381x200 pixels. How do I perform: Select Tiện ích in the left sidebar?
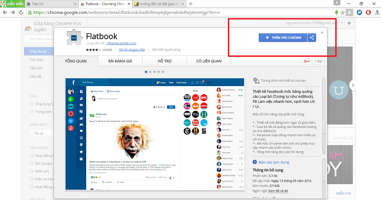[x=36, y=68]
